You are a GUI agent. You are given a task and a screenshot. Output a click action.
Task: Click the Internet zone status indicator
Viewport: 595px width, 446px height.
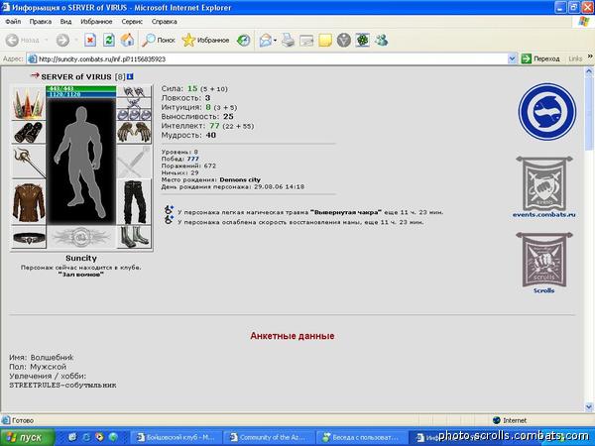click(x=510, y=420)
